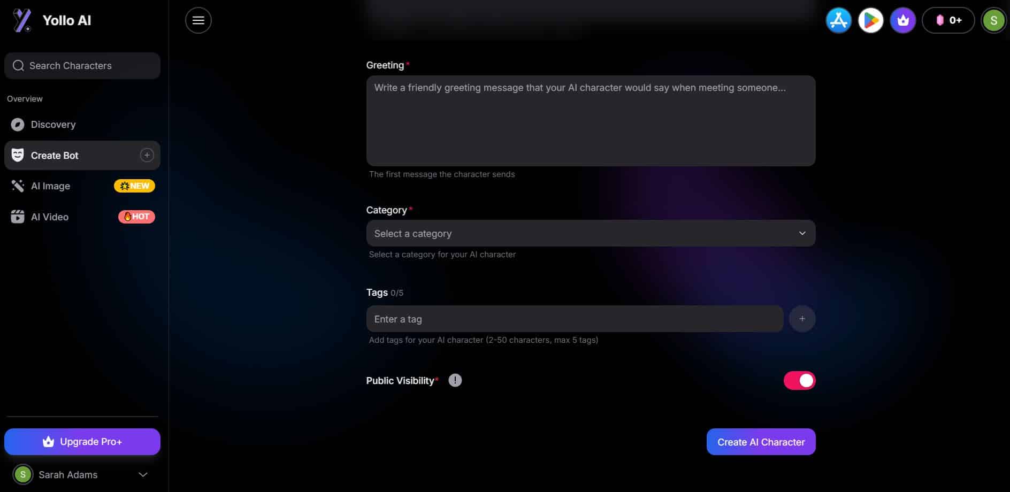Click 'The first message the character sends' hint

click(x=442, y=174)
